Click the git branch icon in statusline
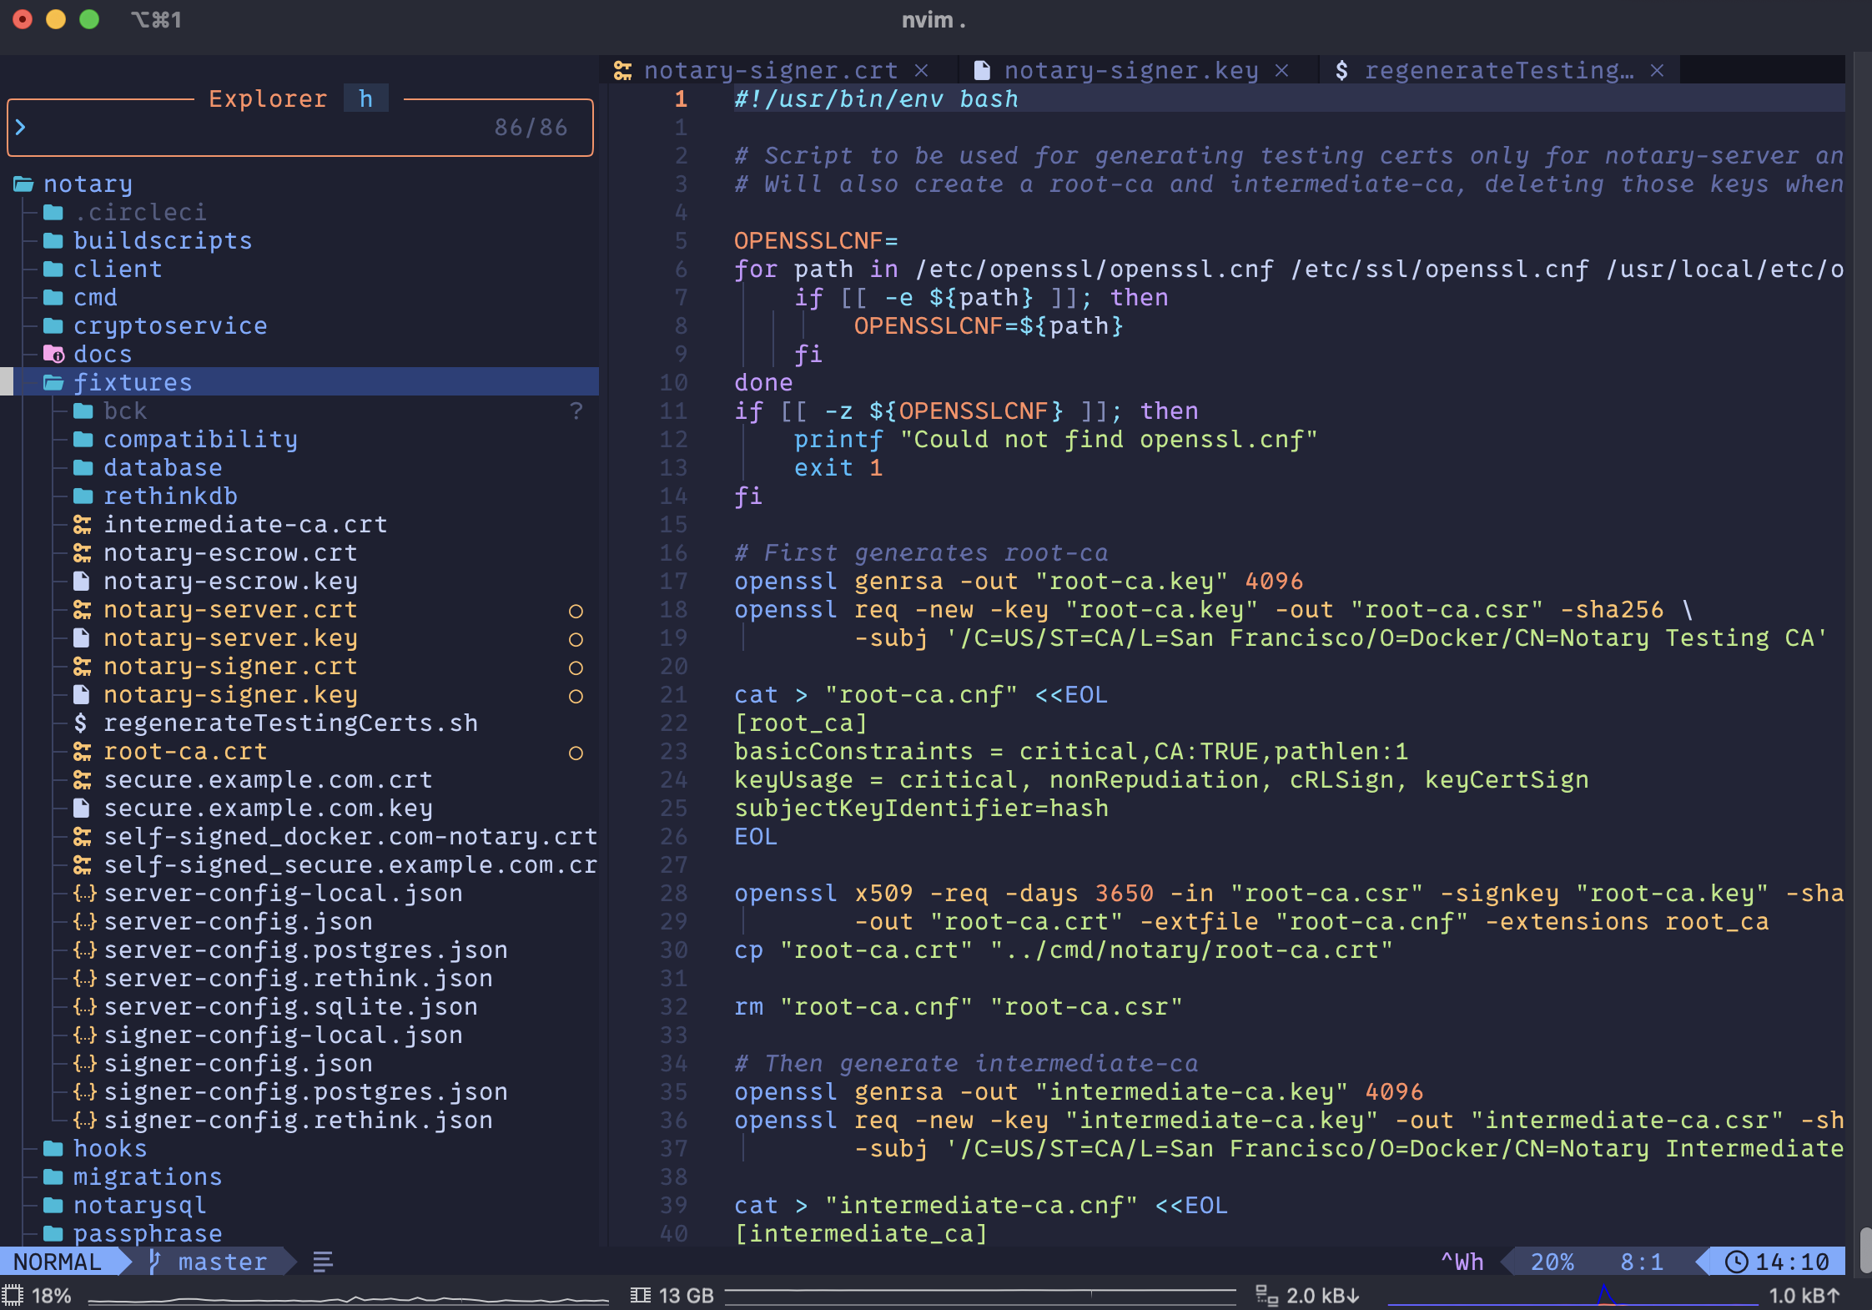The height and width of the screenshot is (1310, 1872). click(x=154, y=1262)
